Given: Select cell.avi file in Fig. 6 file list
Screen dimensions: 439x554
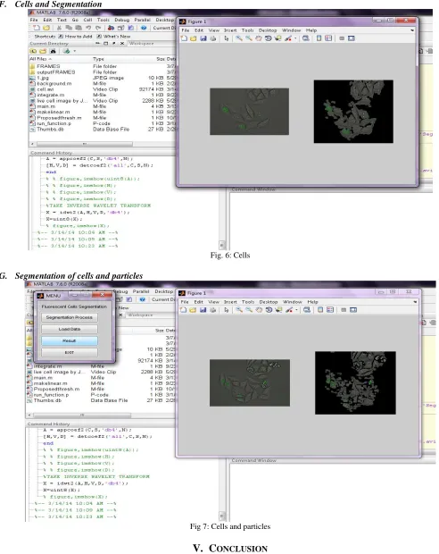Looking at the screenshot, I should click(x=103, y=89).
